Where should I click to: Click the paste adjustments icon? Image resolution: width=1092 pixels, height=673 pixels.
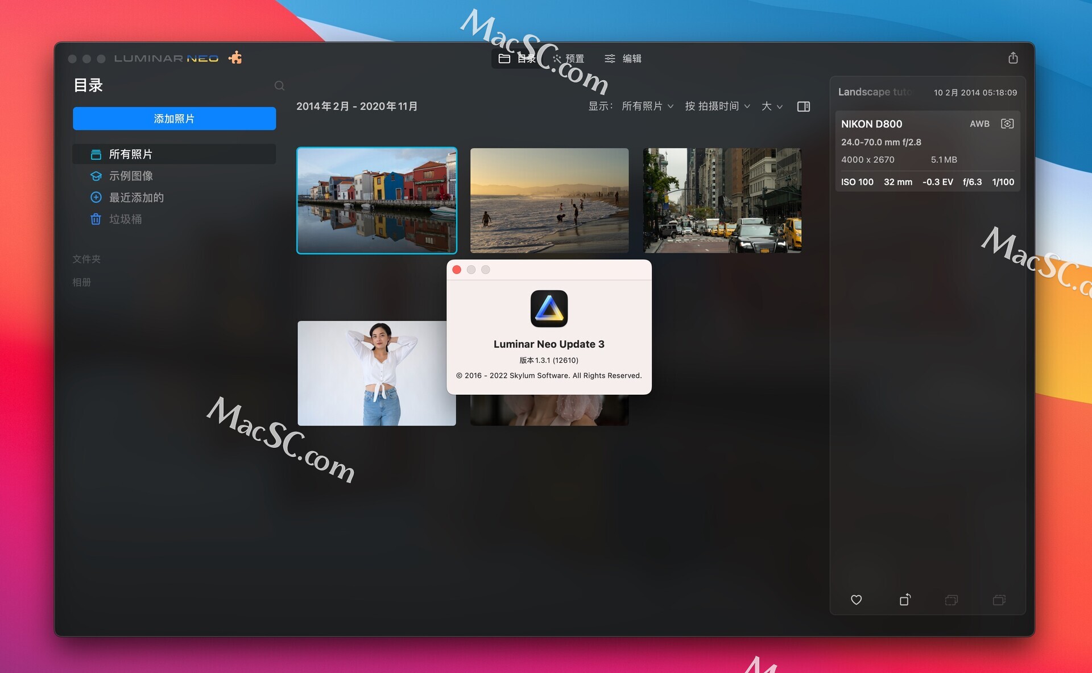[x=999, y=600]
